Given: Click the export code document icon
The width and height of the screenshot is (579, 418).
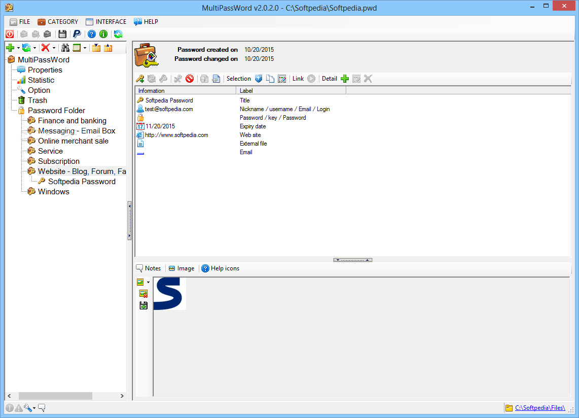Looking at the screenshot, I should point(216,79).
